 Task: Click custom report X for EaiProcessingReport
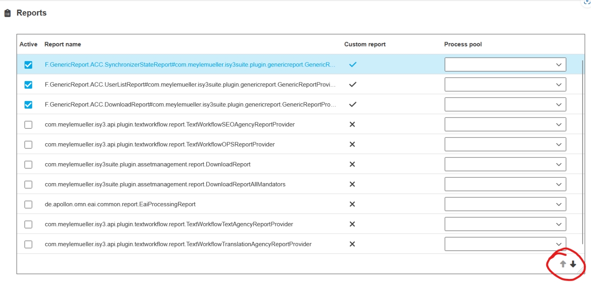pos(352,204)
